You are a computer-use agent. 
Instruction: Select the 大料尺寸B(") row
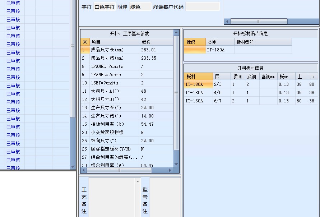point(127,100)
